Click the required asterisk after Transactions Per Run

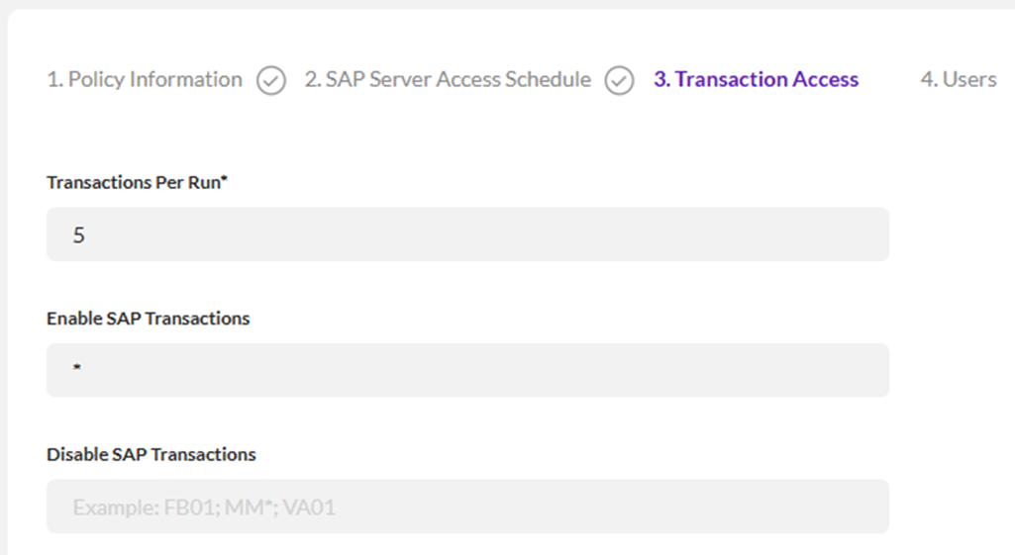pyautogui.click(x=225, y=180)
